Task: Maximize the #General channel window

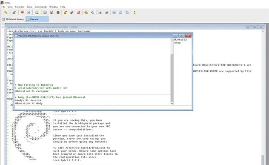Action: pos(182,36)
